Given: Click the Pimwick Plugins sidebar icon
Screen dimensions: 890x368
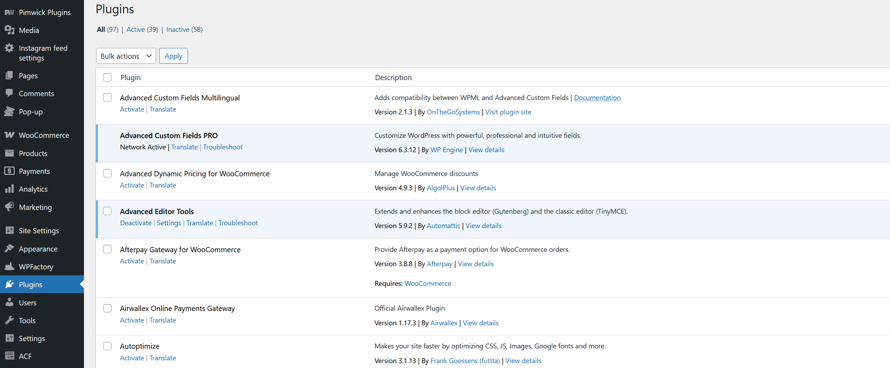Looking at the screenshot, I should (9, 12).
